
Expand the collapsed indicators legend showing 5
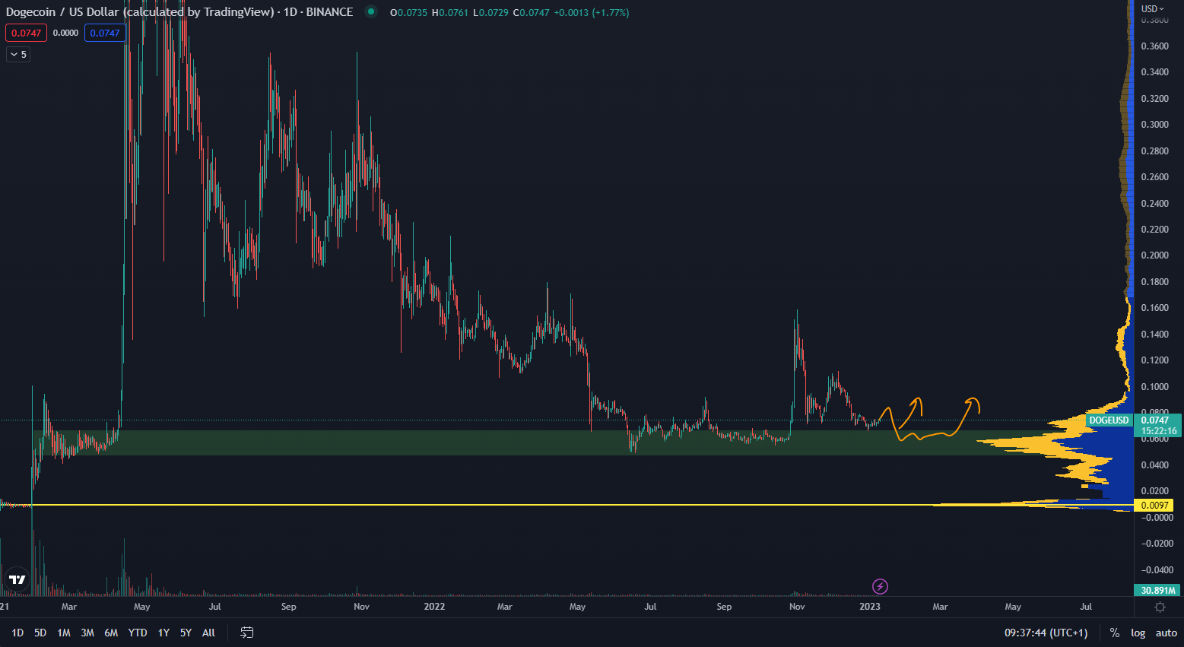point(18,55)
